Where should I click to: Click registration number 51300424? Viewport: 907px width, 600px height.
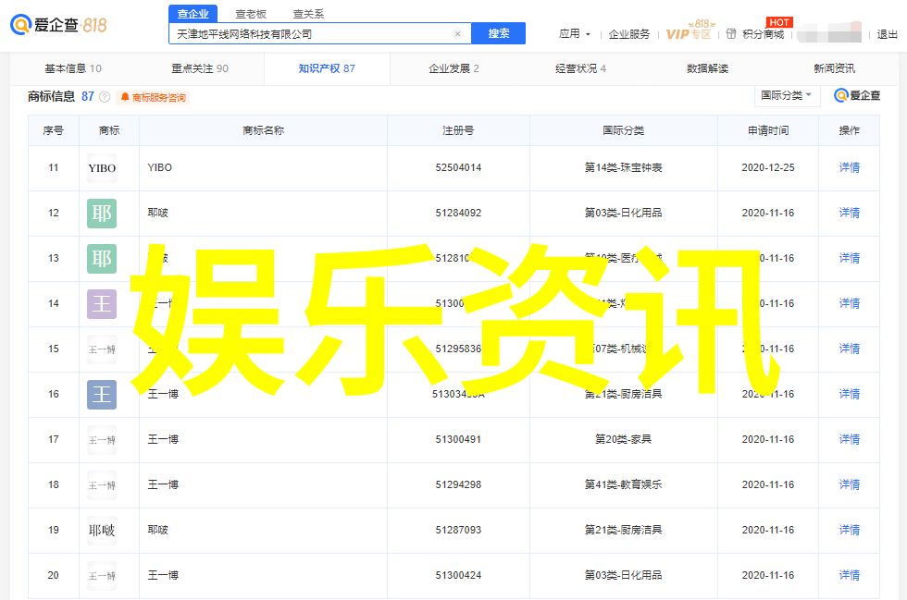click(x=458, y=575)
